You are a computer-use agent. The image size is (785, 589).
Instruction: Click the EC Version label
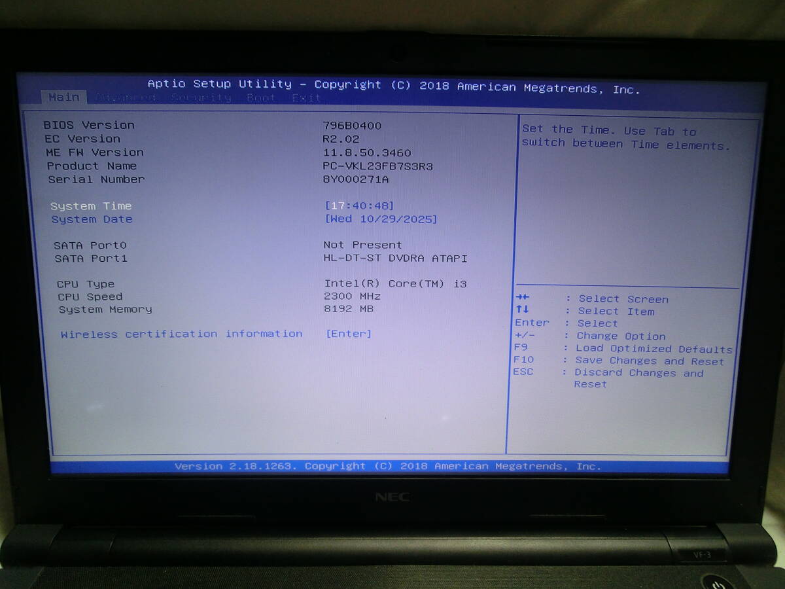point(82,139)
